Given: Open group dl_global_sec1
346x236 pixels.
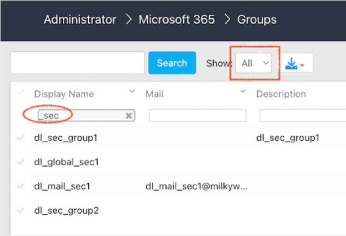Looking at the screenshot, I should coord(66,162).
